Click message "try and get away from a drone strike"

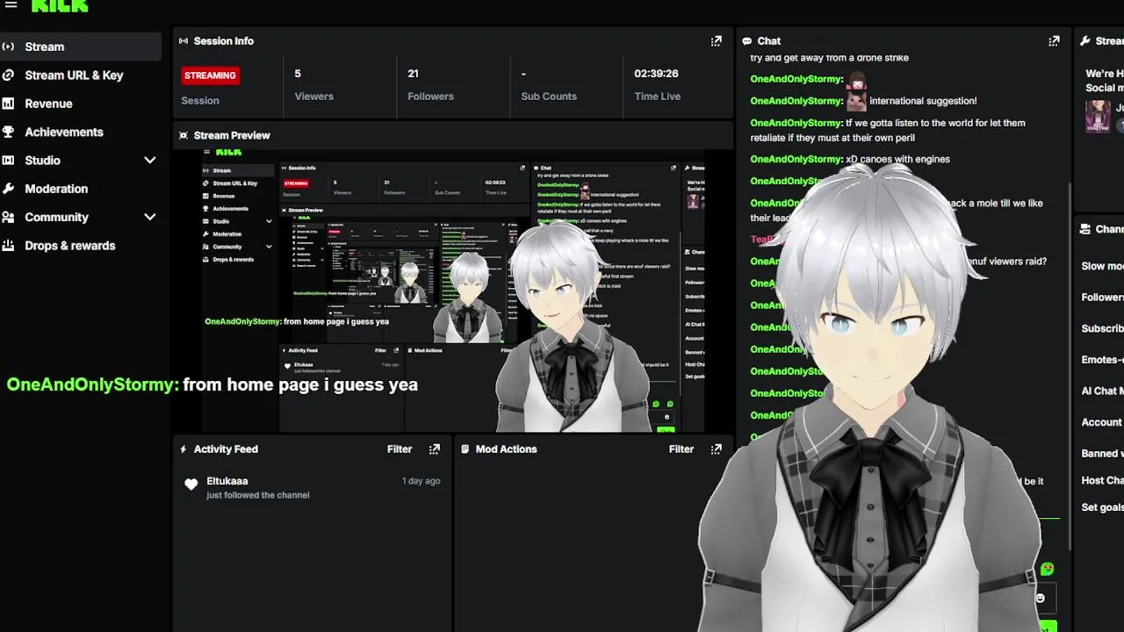point(829,58)
